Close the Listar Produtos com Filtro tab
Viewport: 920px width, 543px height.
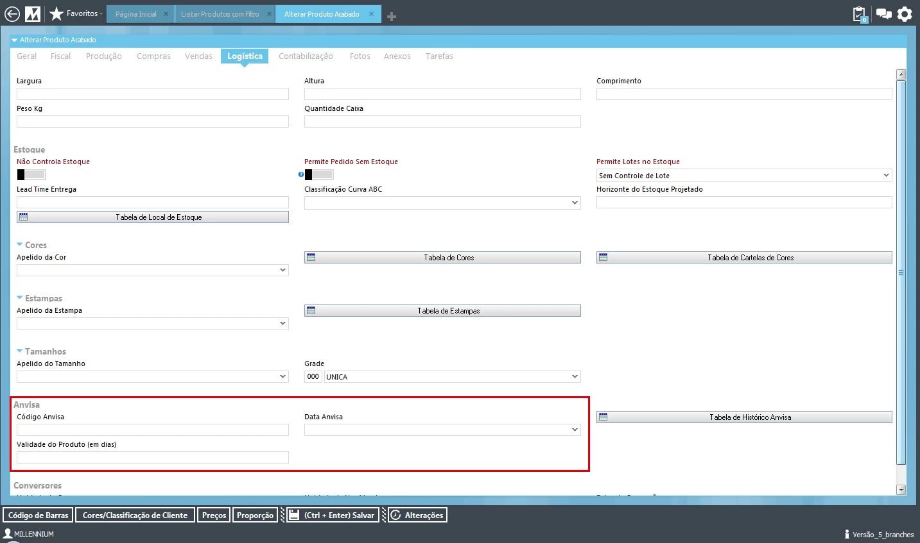[x=270, y=14]
